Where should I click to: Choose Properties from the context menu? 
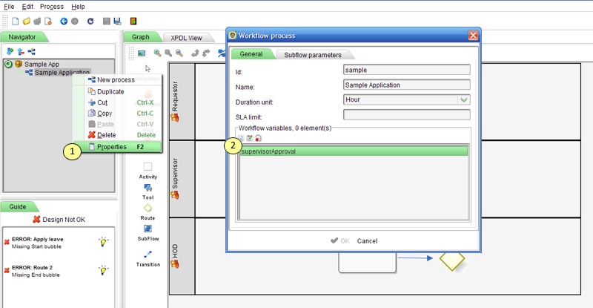111,147
